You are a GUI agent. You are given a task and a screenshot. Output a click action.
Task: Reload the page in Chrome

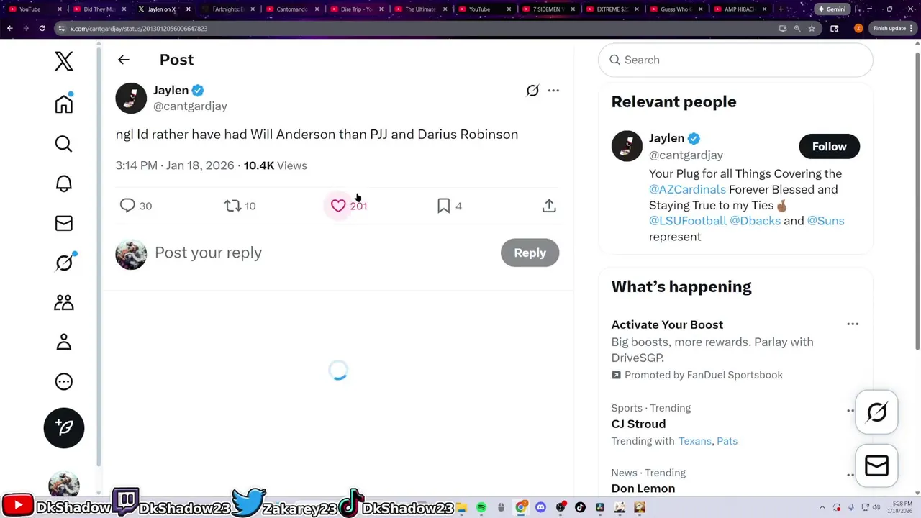(42, 28)
